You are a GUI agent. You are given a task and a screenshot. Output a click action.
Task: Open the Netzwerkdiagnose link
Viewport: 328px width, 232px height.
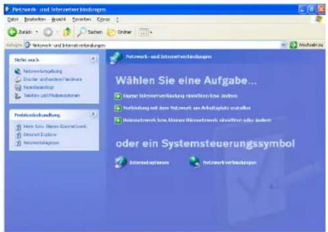41,143
